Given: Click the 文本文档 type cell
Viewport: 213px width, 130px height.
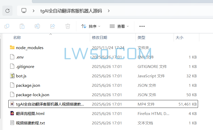Looking at the screenshot, I should [x=145, y=123].
